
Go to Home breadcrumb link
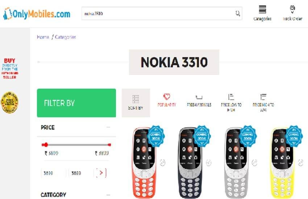pos(43,37)
